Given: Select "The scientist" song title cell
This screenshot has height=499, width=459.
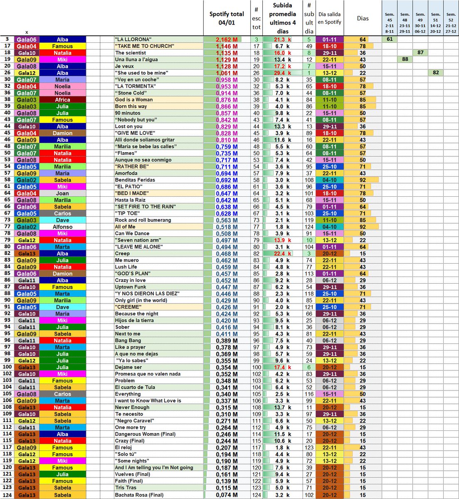Looking at the screenshot, I should click(159, 53).
